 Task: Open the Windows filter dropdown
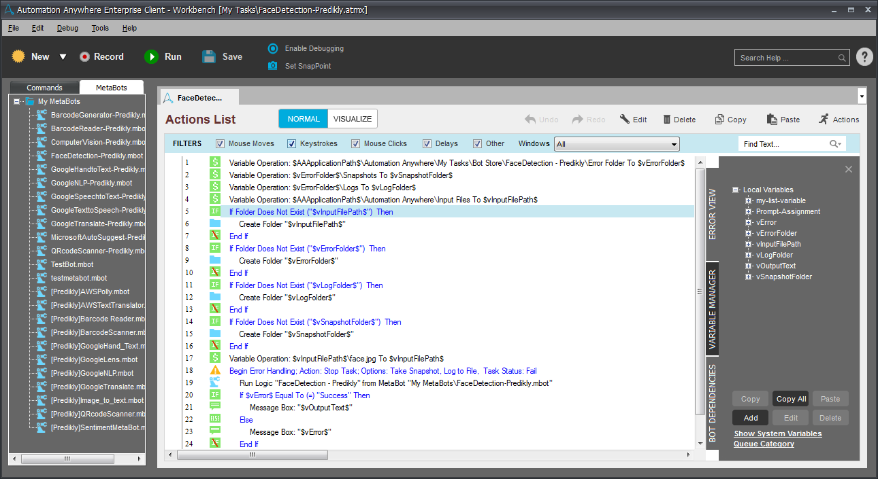[x=617, y=144]
